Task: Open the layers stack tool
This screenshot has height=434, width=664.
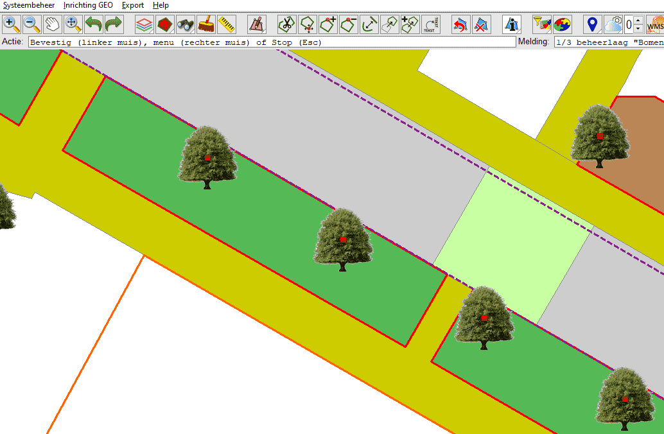Action: click(144, 24)
